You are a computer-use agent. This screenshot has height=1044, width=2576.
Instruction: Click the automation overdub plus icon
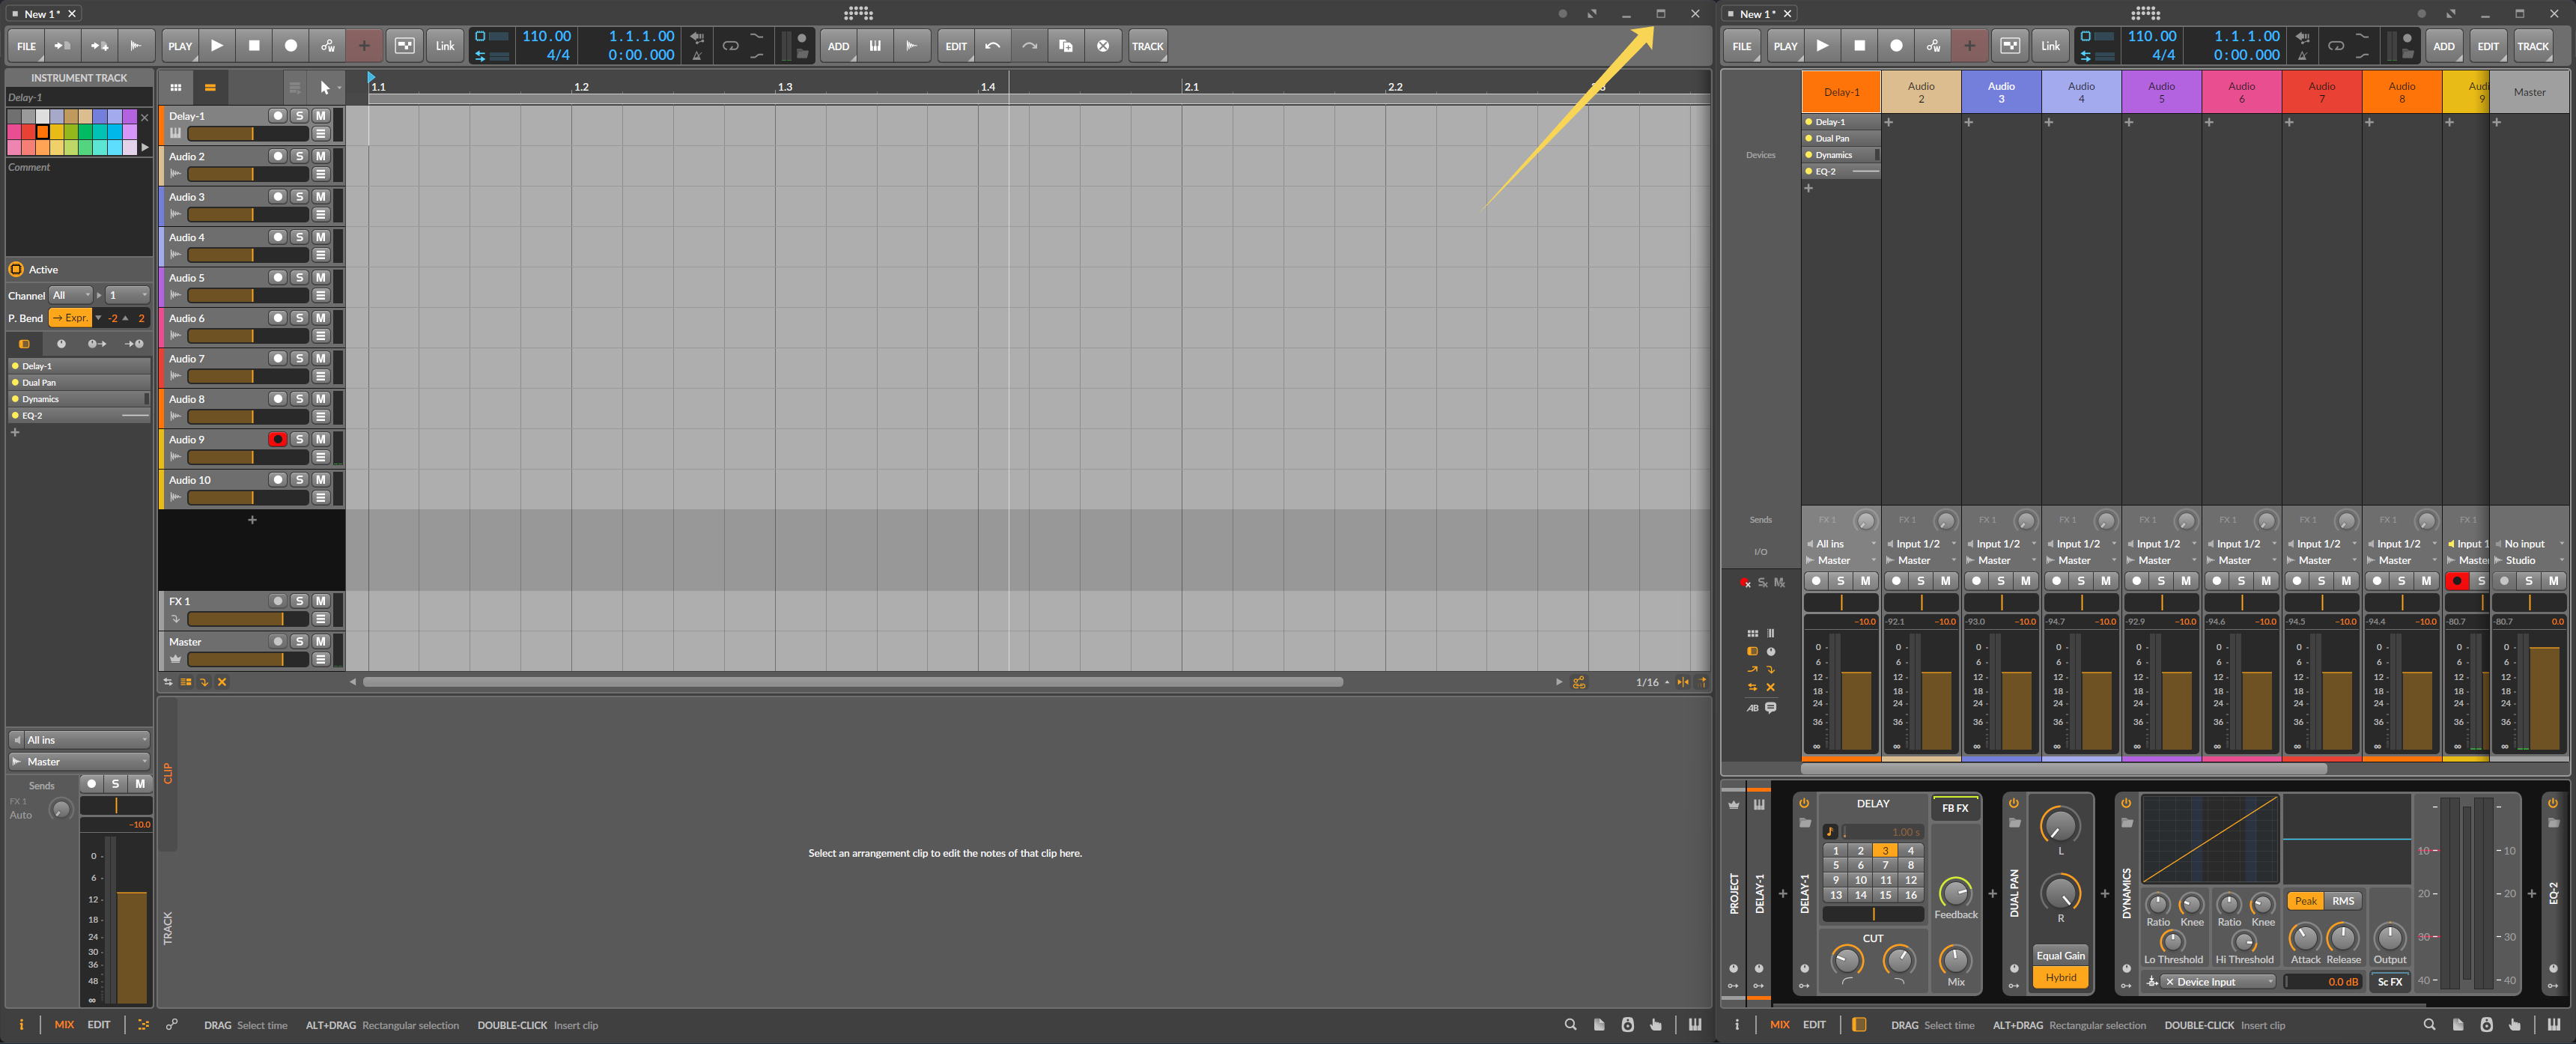[364, 46]
